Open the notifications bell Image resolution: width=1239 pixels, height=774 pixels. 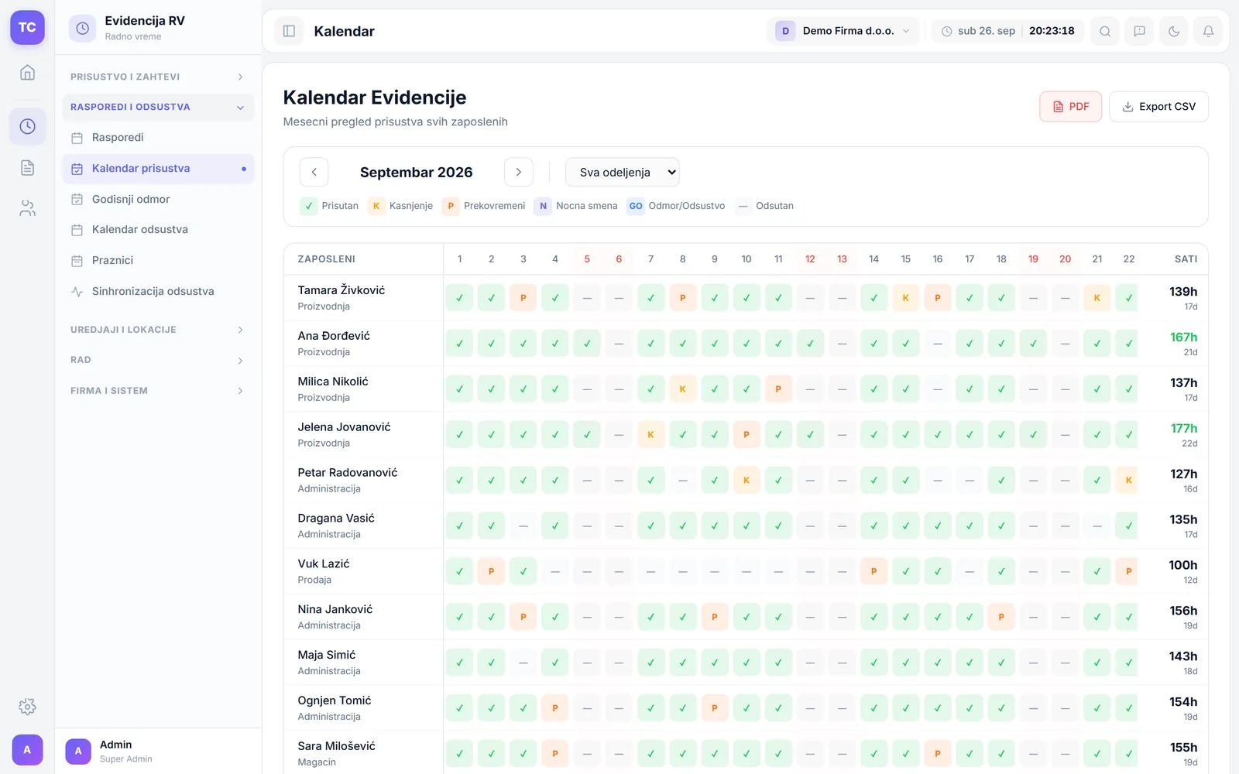coord(1208,31)
